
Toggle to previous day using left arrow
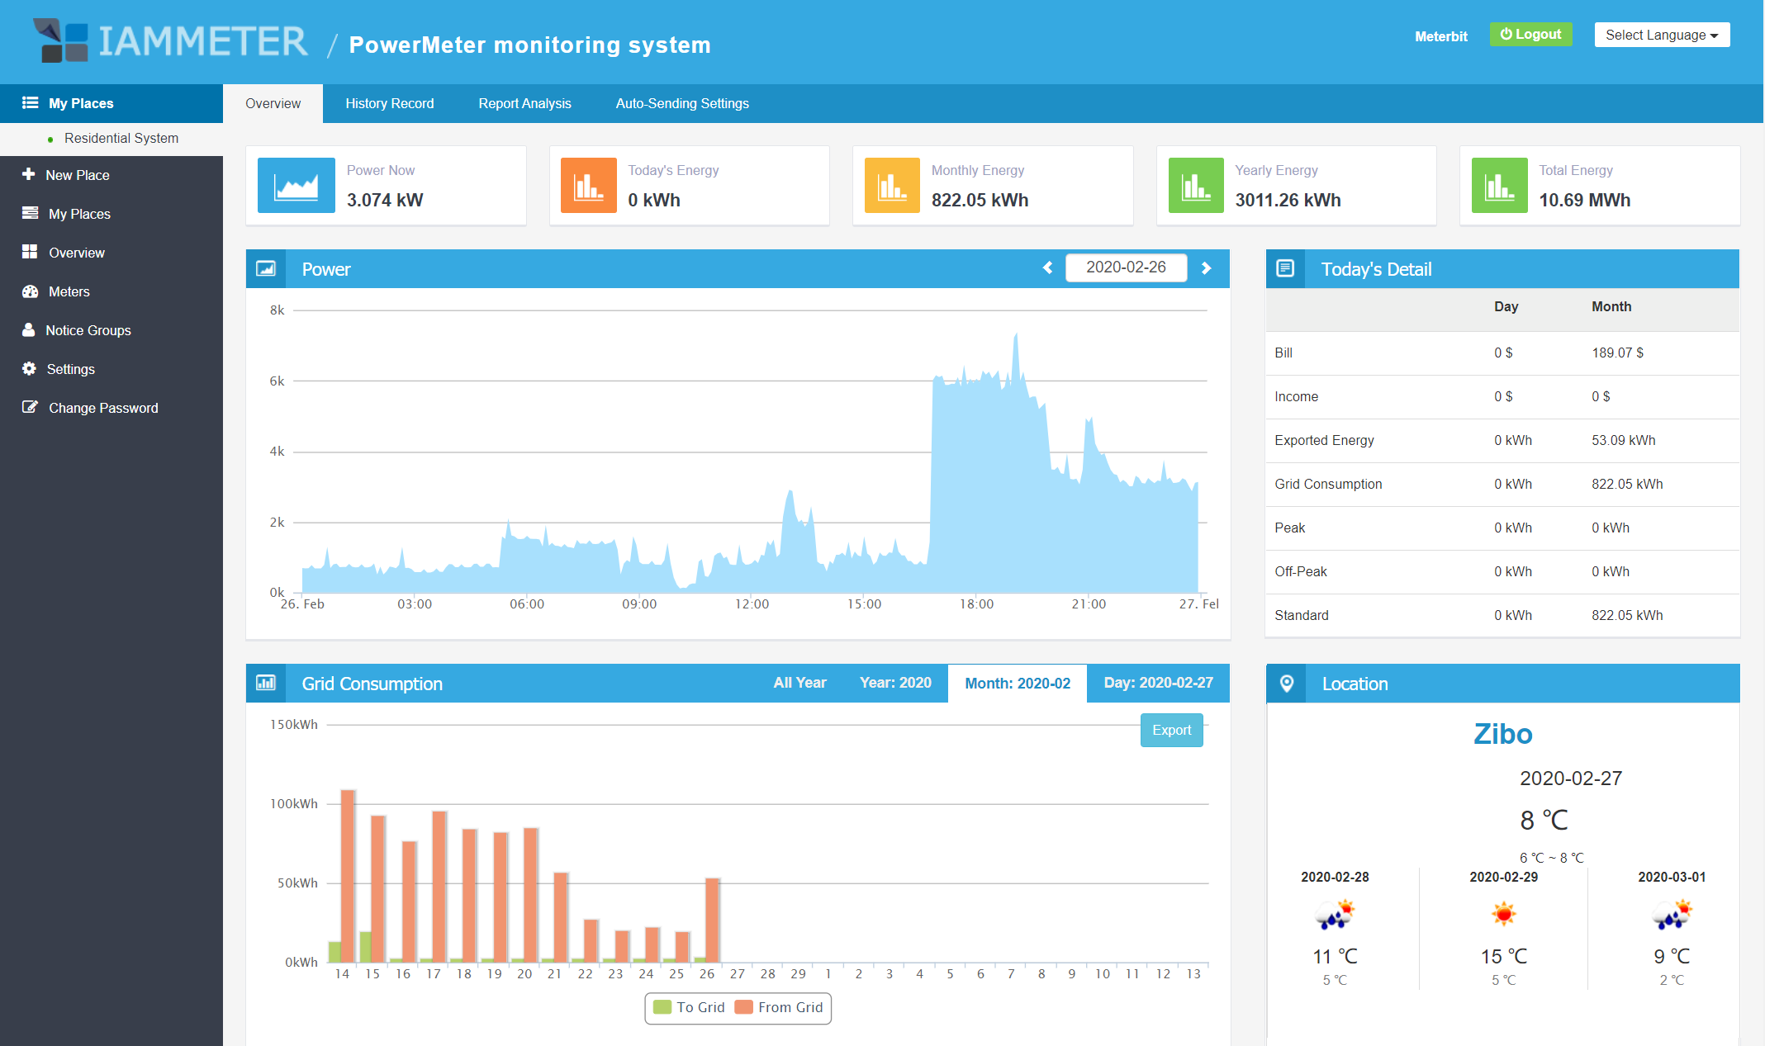pyautogui.click(x=1047, y=267)
